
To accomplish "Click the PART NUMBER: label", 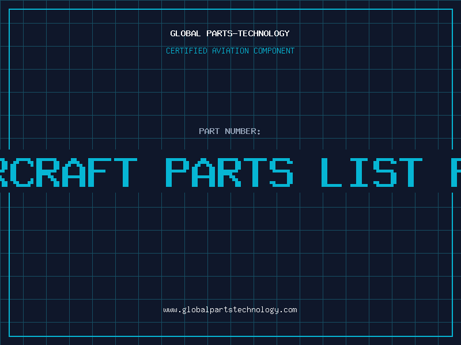I will [230, 131].
